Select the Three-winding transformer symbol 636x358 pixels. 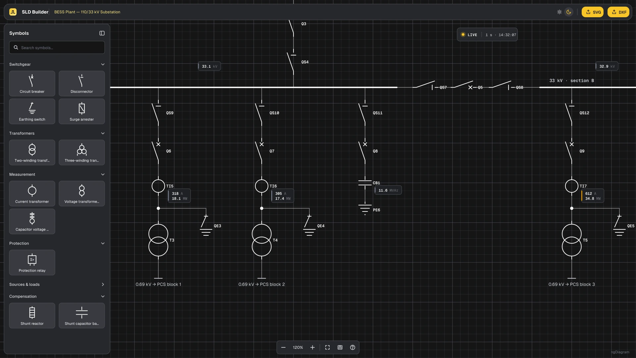point(82,152)
